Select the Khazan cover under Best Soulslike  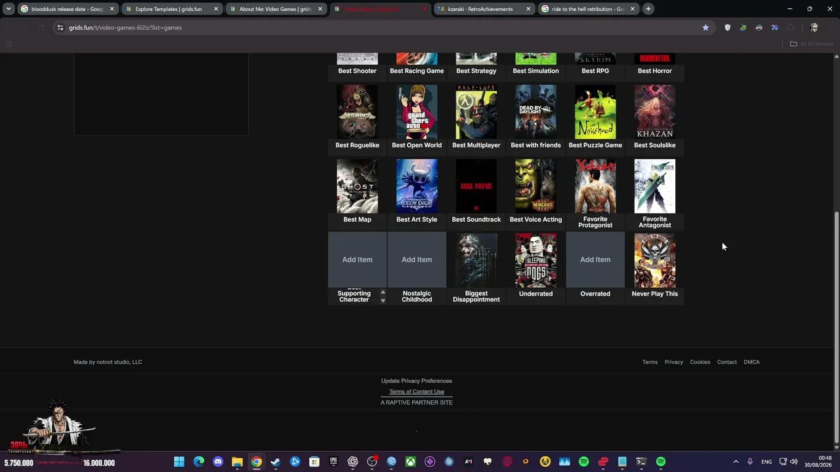[x=655, y=111]
